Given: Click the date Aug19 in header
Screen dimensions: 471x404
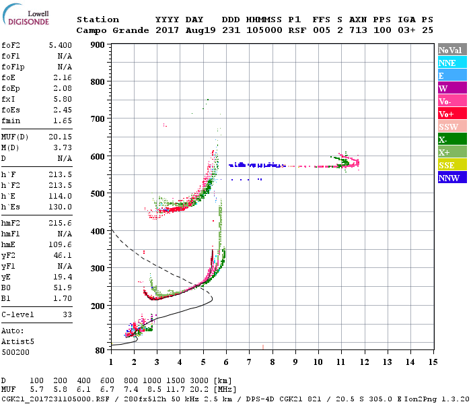Looking at the screenshot, I should coord(201,30).
